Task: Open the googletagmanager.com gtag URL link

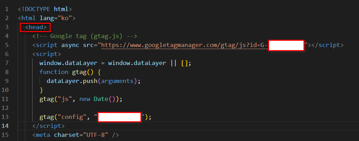Action: pos(185,45)
